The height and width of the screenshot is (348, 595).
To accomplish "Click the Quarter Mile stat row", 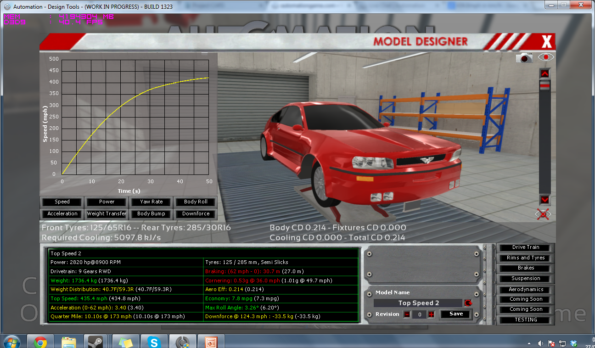I will 126,317.
